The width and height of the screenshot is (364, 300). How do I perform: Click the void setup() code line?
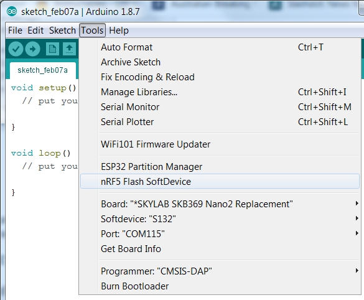point(44,88)
